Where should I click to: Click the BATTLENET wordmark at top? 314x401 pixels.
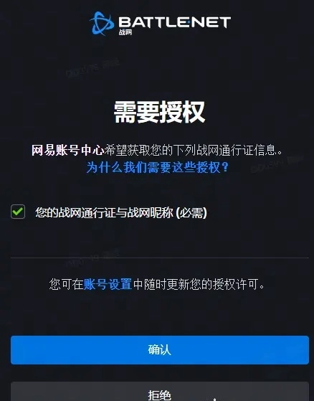point(174,22)
